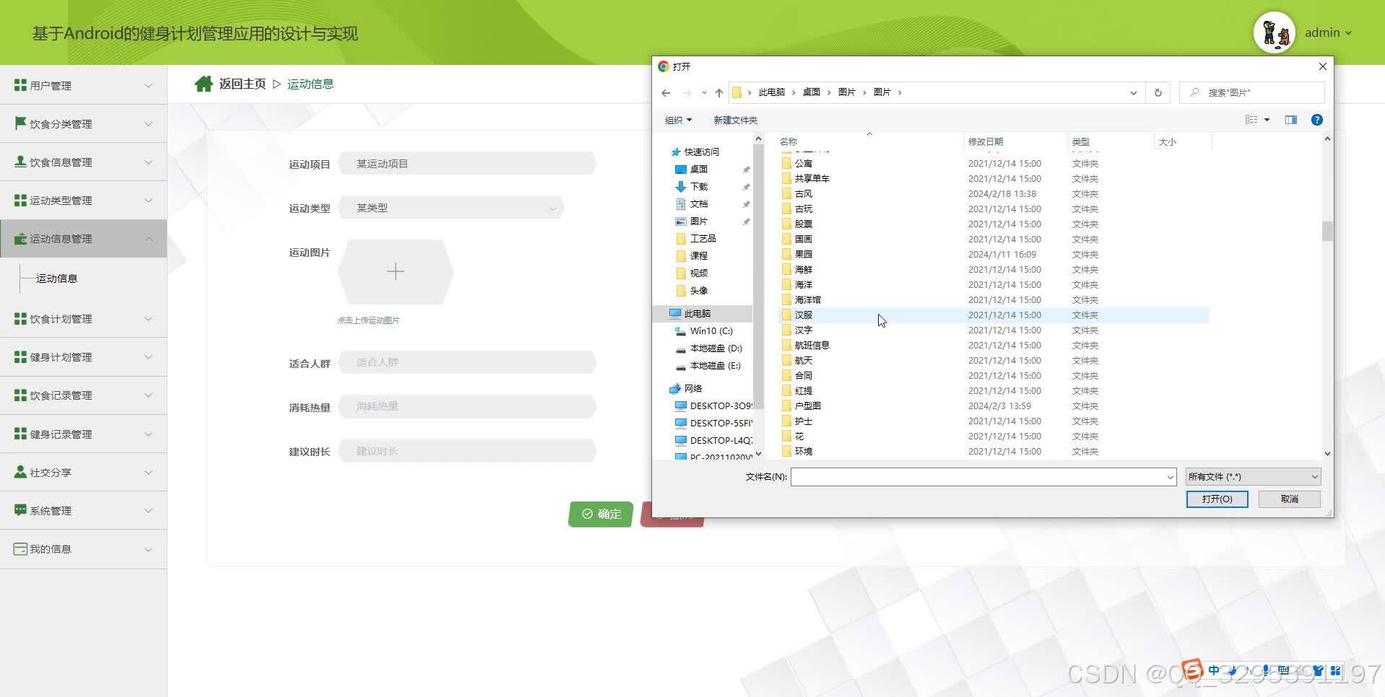Click 桌面 in the address path
The width and height of the screenshot is (1385, 697).
(811, 92)
